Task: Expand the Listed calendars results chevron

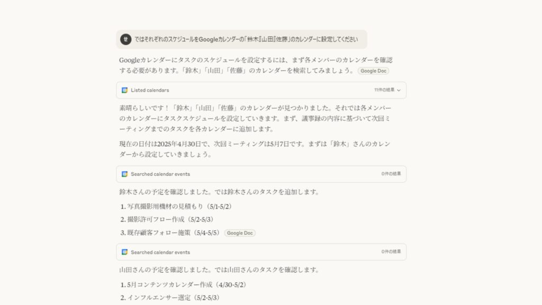Action: pos(399,90)
